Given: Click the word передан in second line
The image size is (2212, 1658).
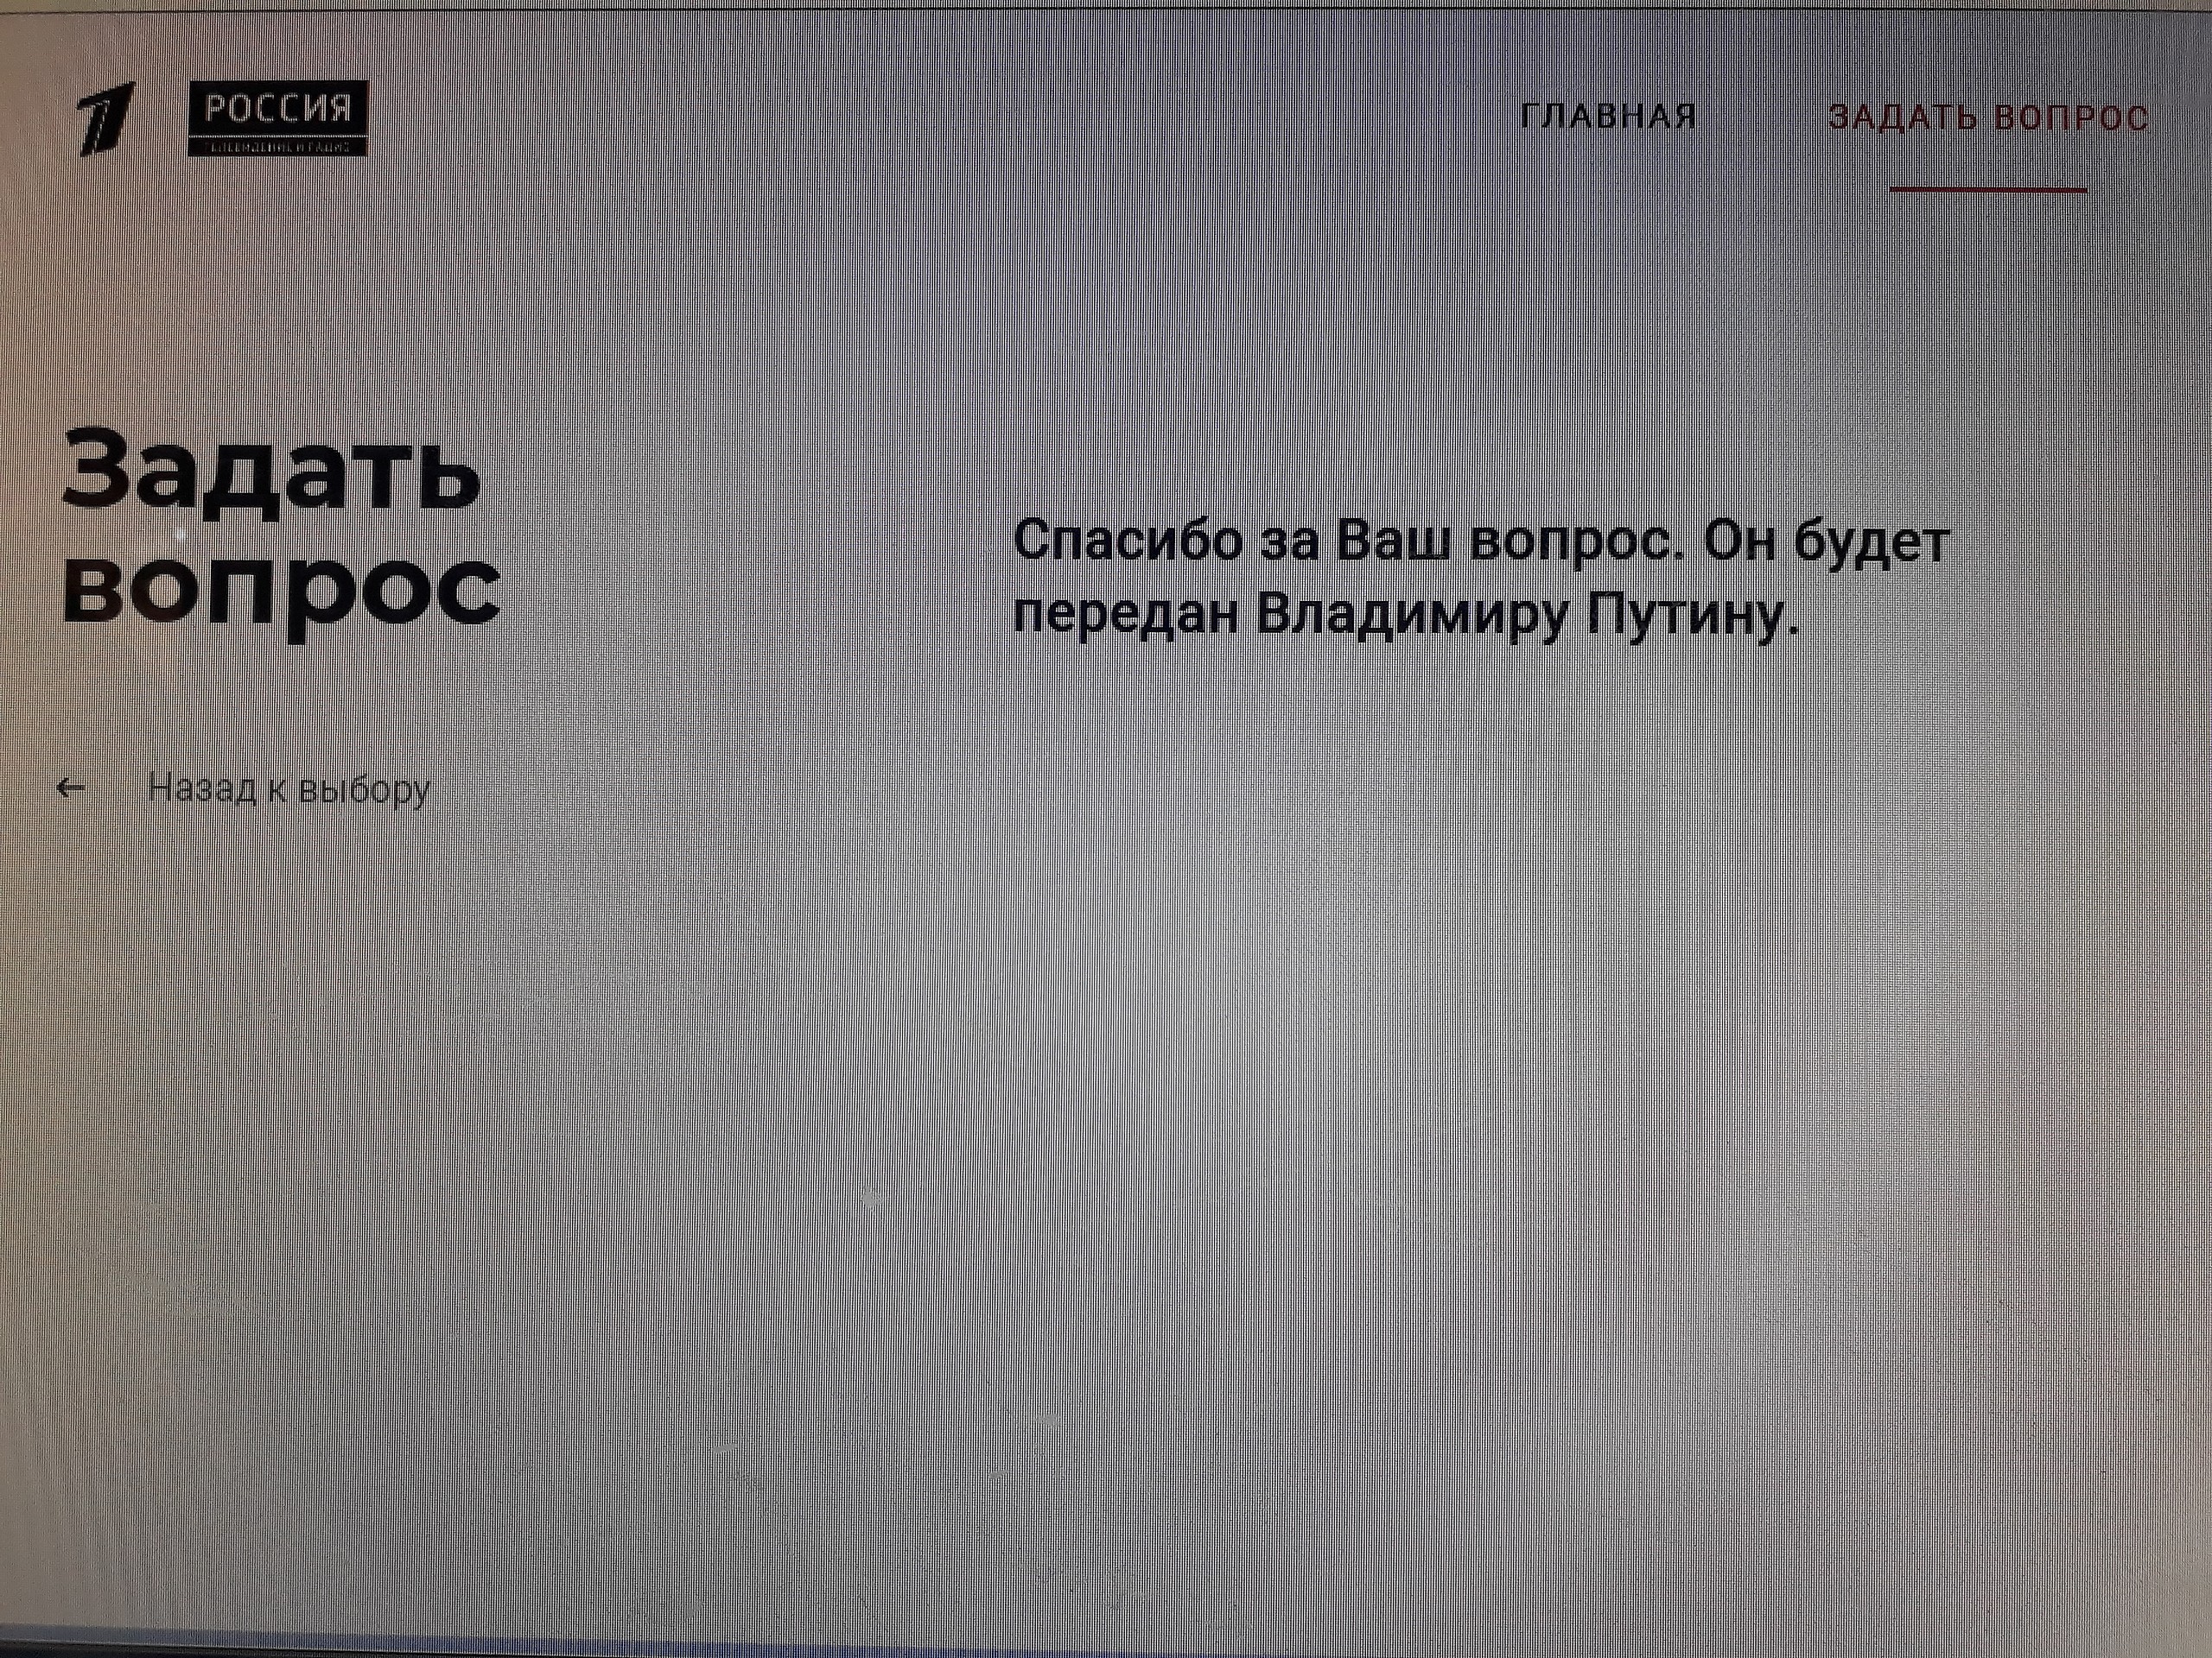Looking at the screenshot, I should 1126,616.
